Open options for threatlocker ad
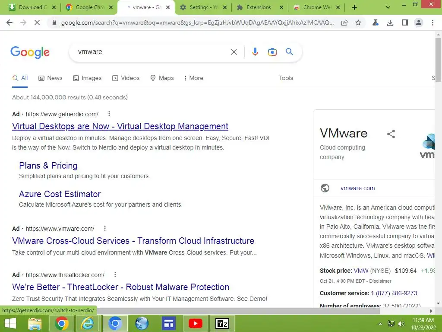Viewport: 442px width, 332px height. [x=115, y=275]
